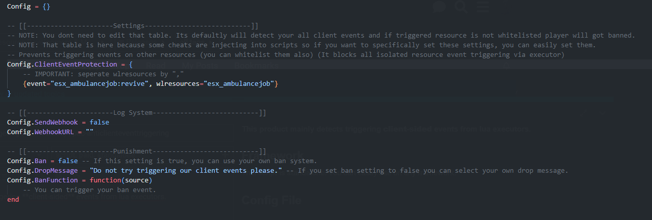
Task: Click the faint magnifier search icon
Action: pyautogui.click(x=461, y=7)
